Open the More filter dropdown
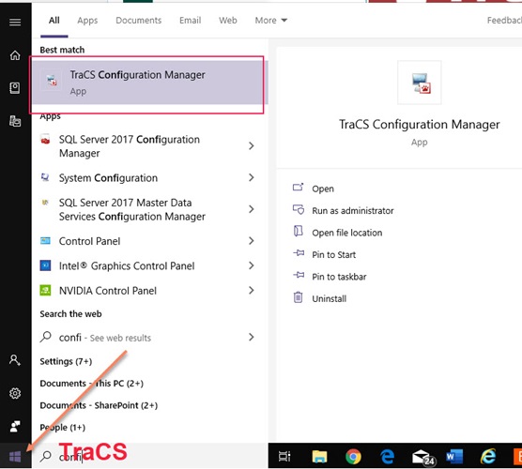 (x=271, y=21)
